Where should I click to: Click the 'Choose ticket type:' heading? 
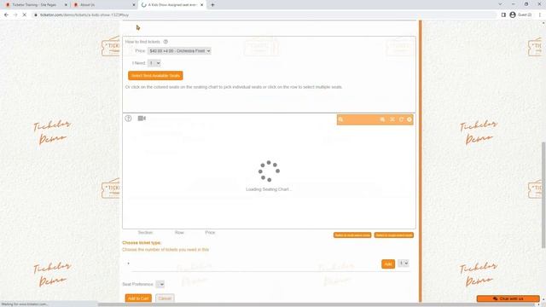point(142,242)
